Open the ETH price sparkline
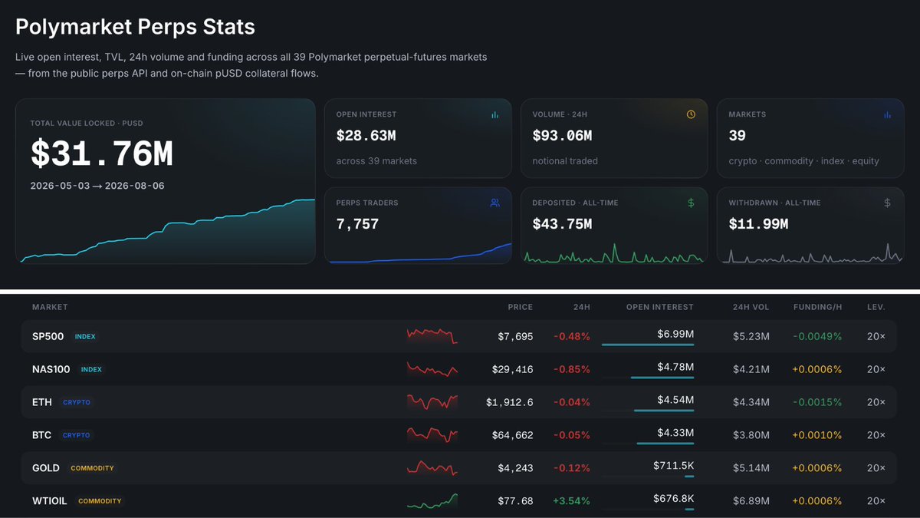The height and width of the screenshot is (518, 920). pos(432,402)
